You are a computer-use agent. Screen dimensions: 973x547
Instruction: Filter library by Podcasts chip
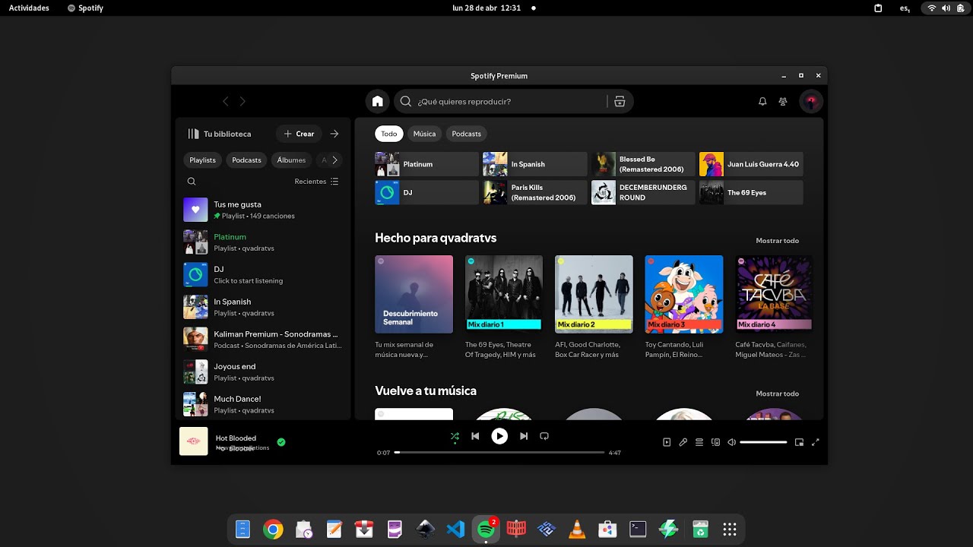(x=246, y=160)
